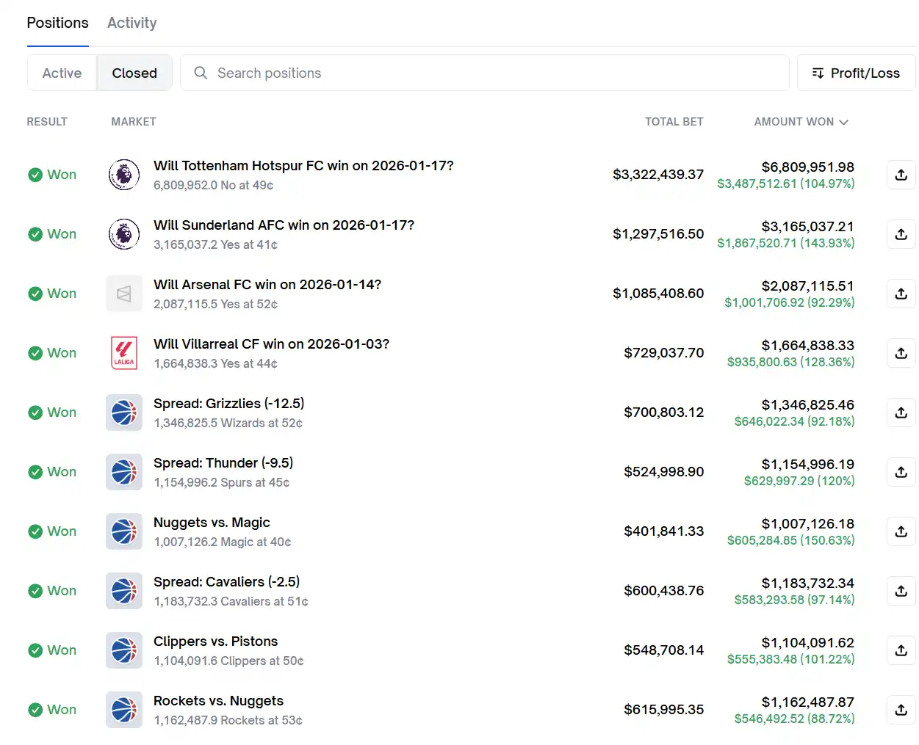919x745 pixels.
Task: Click green Won checkmark on Villarreal row
Action: pos(35,353)
